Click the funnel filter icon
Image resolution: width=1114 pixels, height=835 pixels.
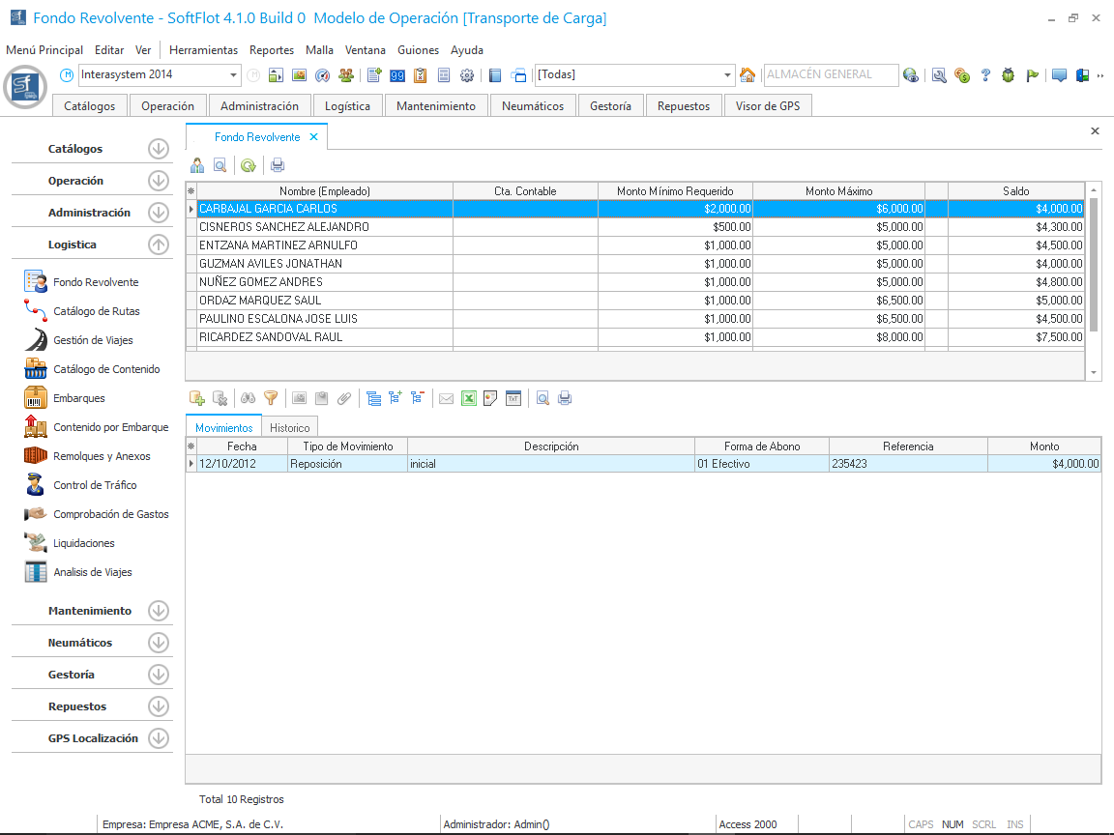pos(271,397)
